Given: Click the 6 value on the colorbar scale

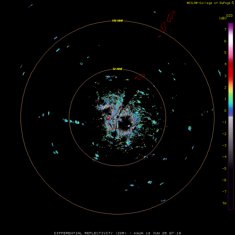Looking at the screenshot, I should coord(225,41).
